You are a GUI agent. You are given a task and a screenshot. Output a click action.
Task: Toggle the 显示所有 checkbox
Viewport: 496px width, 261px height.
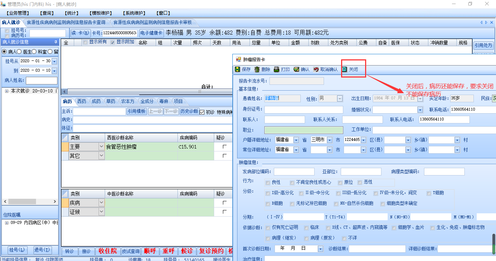(x=85, y=42)
